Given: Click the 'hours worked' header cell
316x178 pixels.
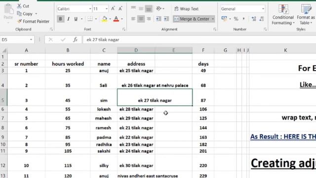Looking at the screenshot, I should (68, 64).
